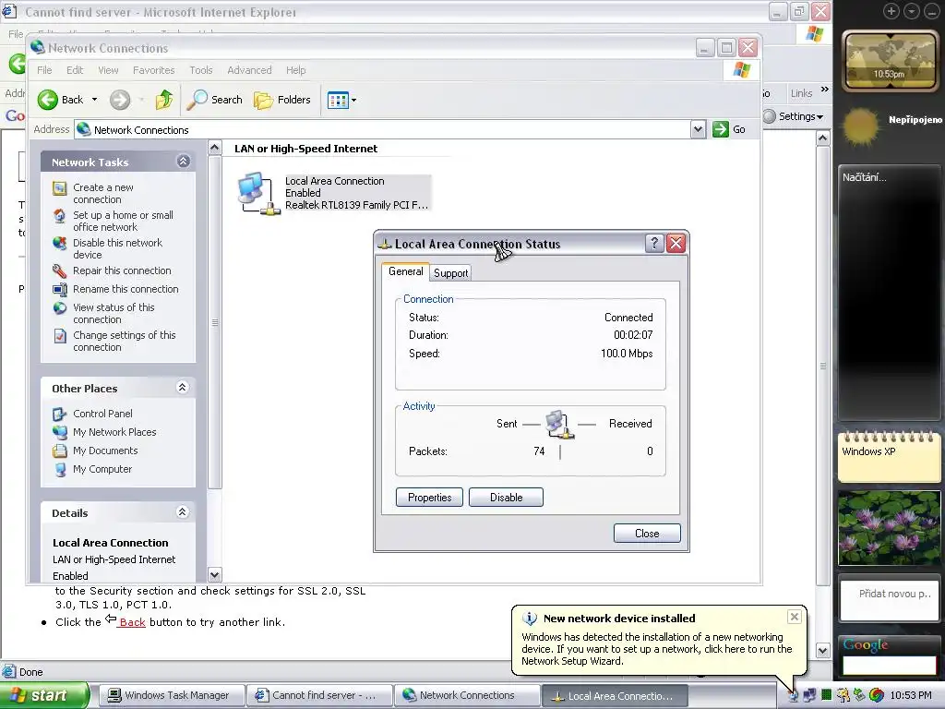945x709 pixels.
Task: Click Set up a home or small office network
Action: [x=123, y=222]
